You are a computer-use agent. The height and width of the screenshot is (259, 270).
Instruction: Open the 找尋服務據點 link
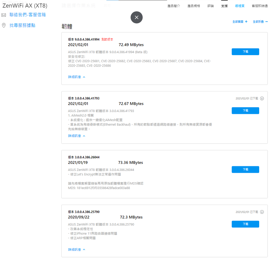(22, 25)
